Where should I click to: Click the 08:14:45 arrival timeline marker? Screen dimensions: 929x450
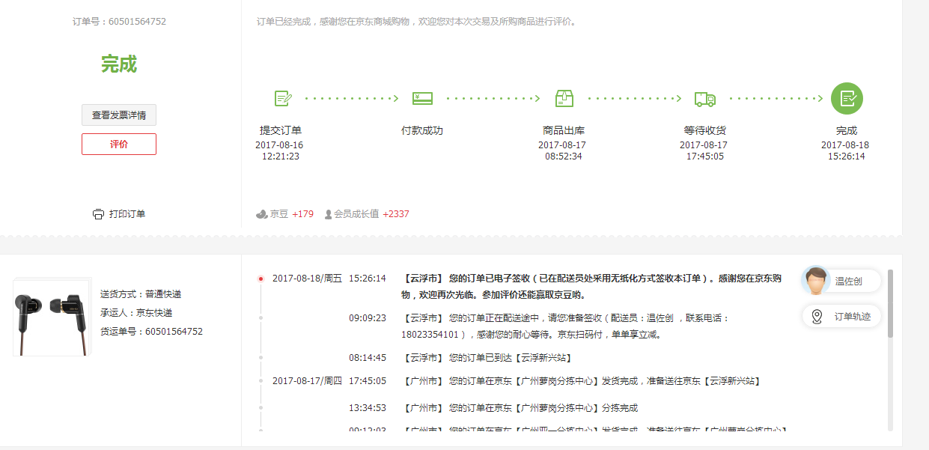coord(261,358)
